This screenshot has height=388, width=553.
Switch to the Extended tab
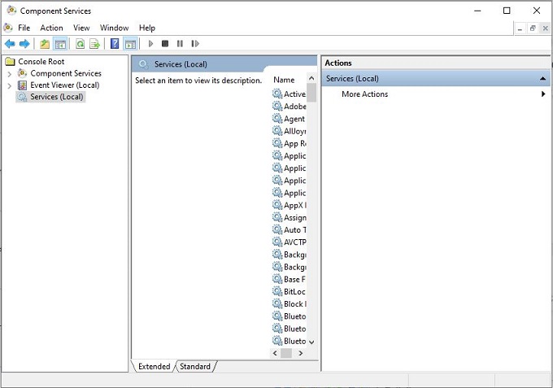(154, 367)
